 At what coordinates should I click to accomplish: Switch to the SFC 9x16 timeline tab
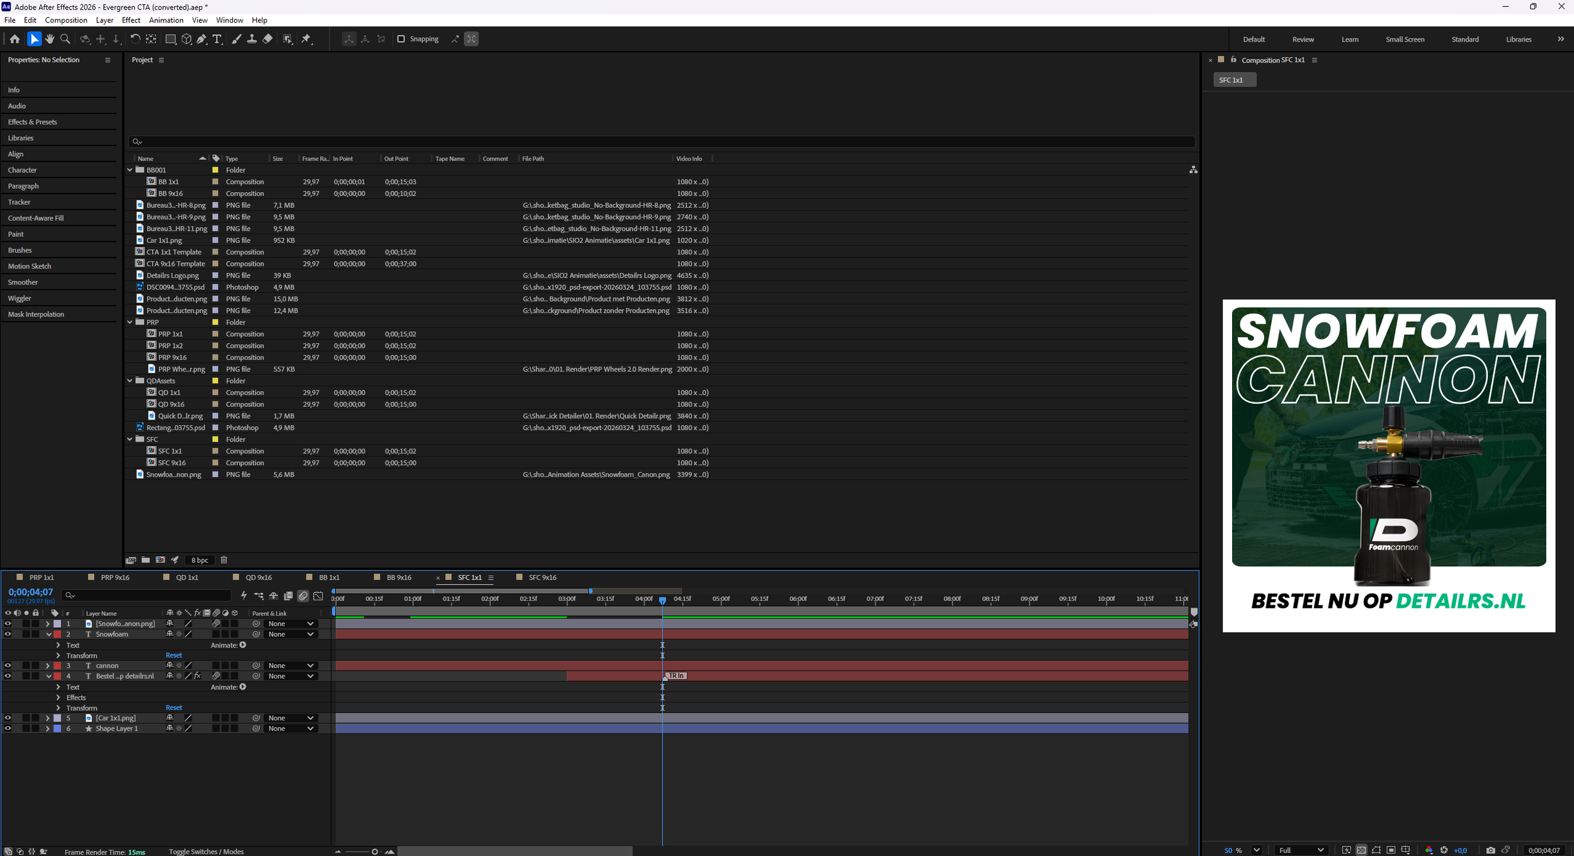coord(543,578)
